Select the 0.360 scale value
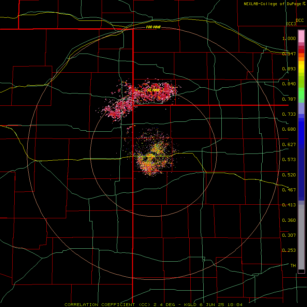307x307 pixels. click(x=289, y=220)
